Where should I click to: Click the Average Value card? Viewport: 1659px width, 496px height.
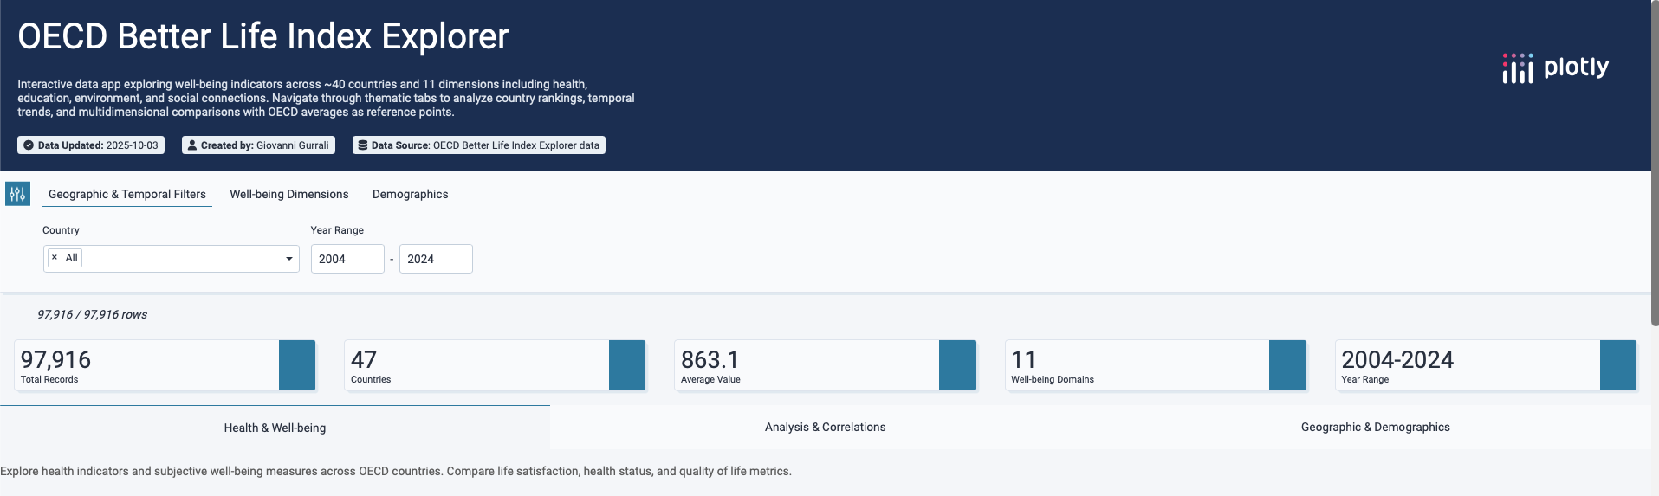point(826,365)
